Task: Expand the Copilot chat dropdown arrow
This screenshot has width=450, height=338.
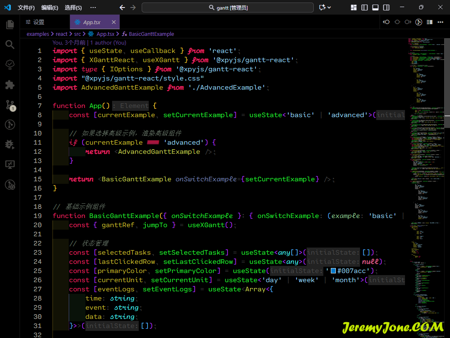Action: [329, 8]
